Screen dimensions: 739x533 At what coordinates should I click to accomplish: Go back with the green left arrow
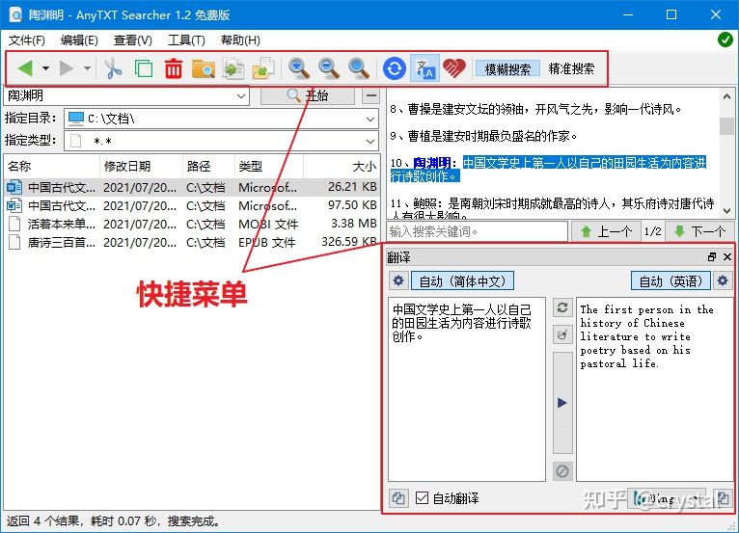point(25,68)
